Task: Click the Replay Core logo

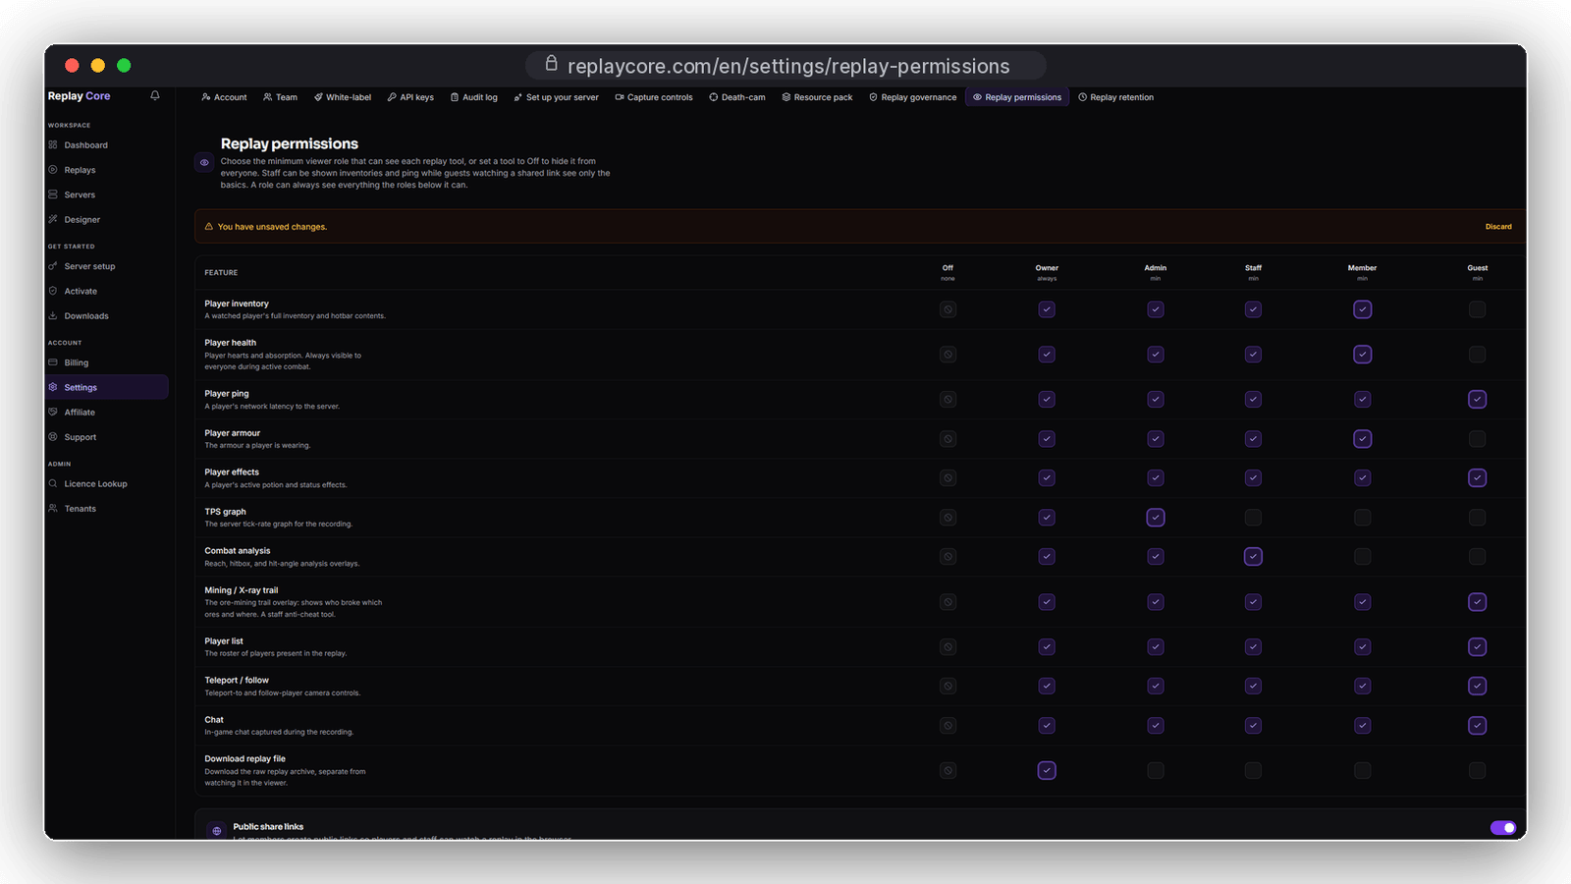Action: click(80, 96)
